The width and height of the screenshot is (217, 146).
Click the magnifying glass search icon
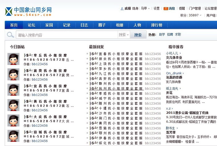click(x=11, y=35)
